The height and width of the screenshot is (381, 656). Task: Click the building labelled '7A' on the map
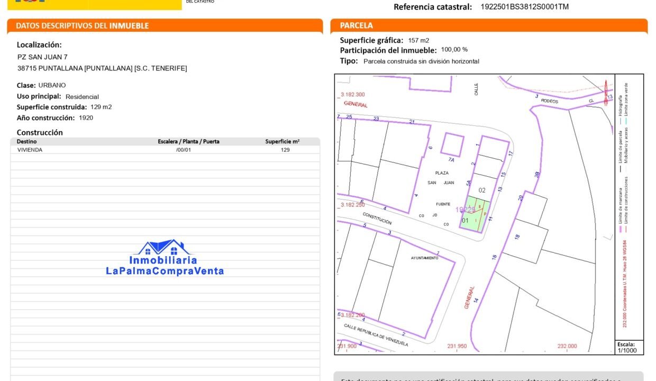click(451, 145)
